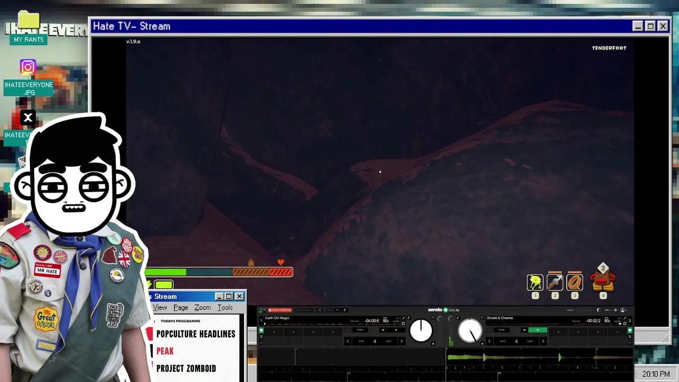
Task: Eject track from right Serato deck
Action: [482, 344]
